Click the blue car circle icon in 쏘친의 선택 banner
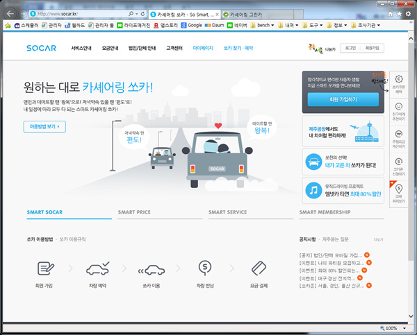This screenshot has height=335, width=417. [x=313, y=162]
